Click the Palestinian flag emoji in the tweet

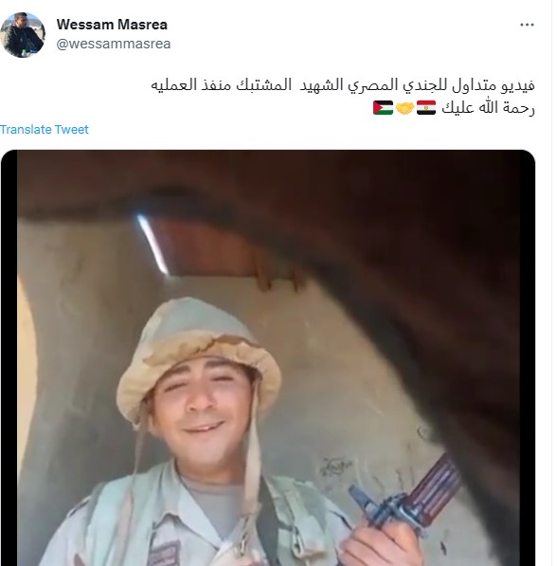(383, 107)
